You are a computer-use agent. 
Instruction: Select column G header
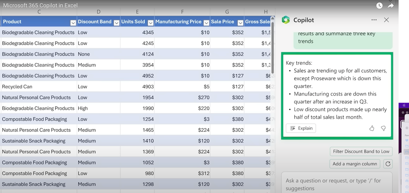click(227, 12)
